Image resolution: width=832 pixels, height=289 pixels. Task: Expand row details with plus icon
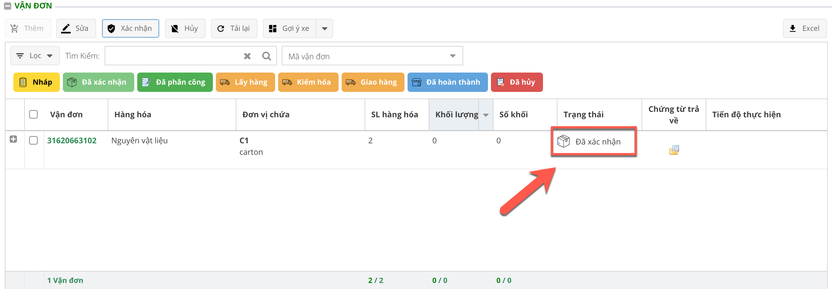click(13, 139)
